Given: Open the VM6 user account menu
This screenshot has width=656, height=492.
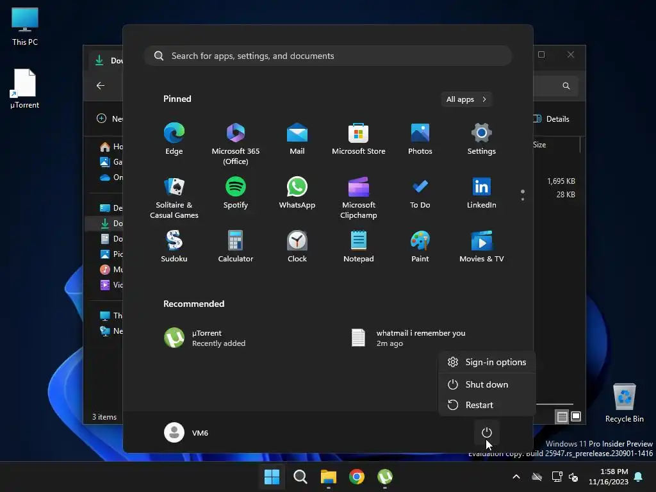Looking at the screenshot, I should 186,432.
